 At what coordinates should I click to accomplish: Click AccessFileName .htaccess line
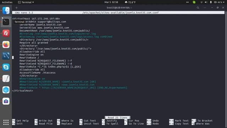(38, 73)
